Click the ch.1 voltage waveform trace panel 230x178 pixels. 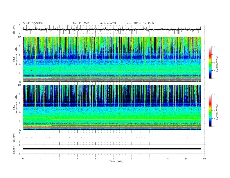point(114,29)
